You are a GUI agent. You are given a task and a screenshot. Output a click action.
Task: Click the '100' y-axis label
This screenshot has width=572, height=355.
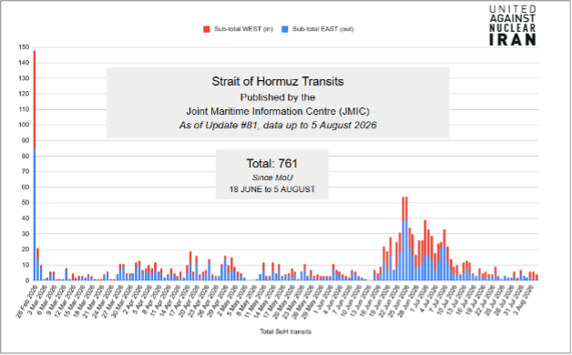coord(24,125)
